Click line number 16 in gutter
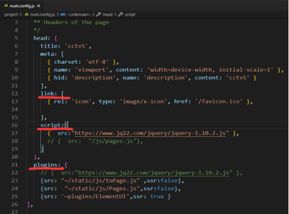Screen dimensions: 289x214 click(15, 125)
